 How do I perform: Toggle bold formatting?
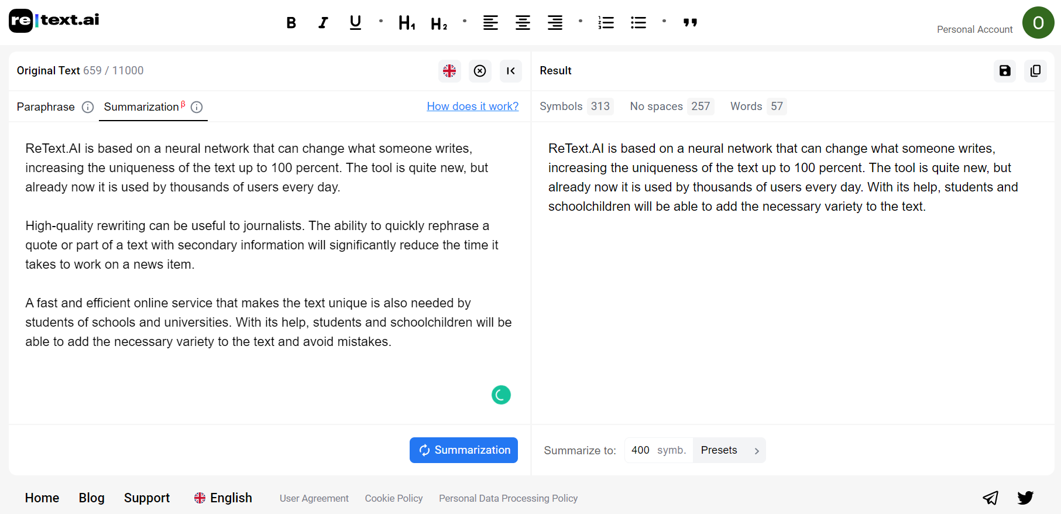tap(291, 23)
